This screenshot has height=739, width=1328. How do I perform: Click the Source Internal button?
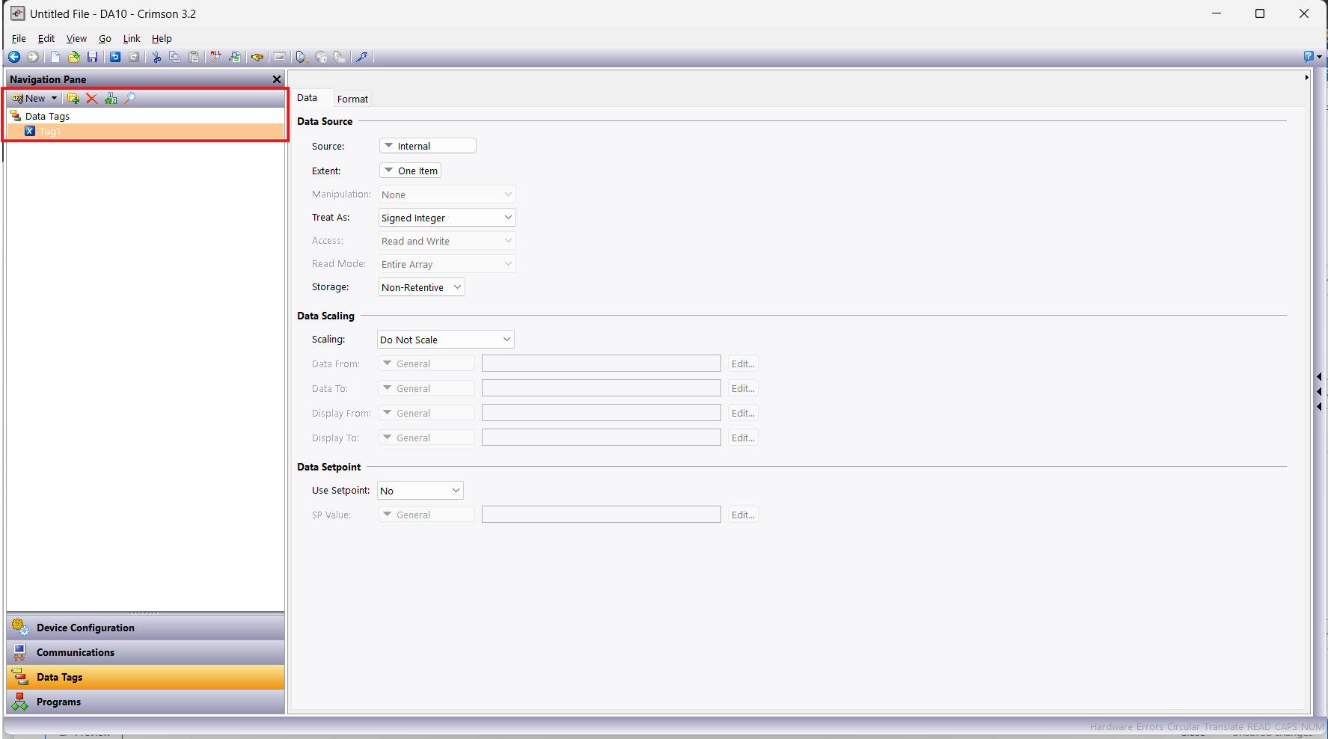[427, 146]
